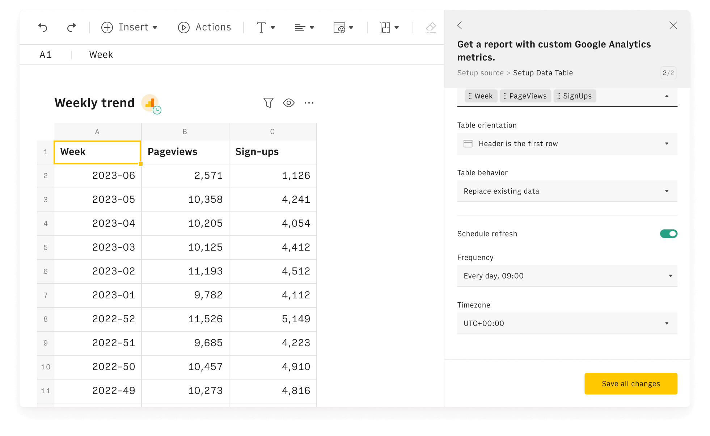Toggle the Schedule refresh switch
Viewport: 710px width, 436px height.
point(668,234)
